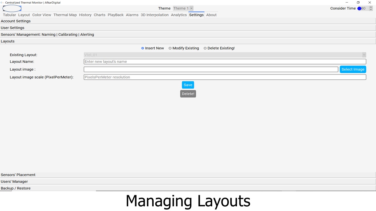
Task: Expand the Account Settings section
Action: (16, 21)
